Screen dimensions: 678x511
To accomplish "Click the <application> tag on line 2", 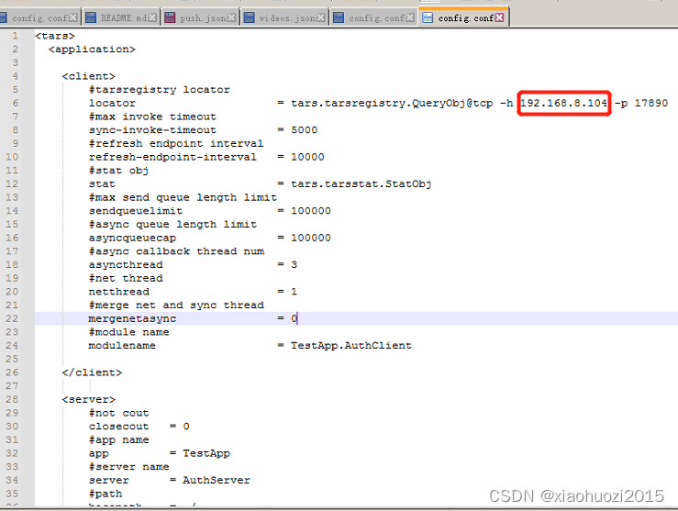I will click(92, 50).
